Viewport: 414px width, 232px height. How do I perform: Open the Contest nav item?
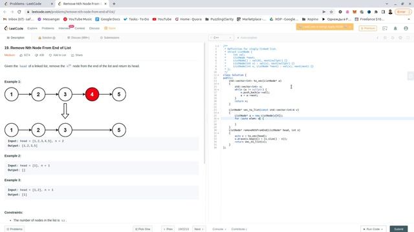[x=80, y=28]
